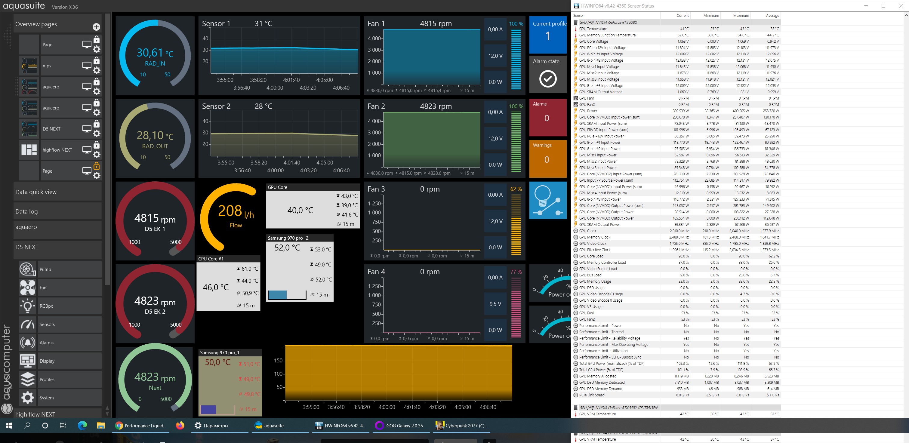
Task: Expand the Data log section
Action: (57, 211)
